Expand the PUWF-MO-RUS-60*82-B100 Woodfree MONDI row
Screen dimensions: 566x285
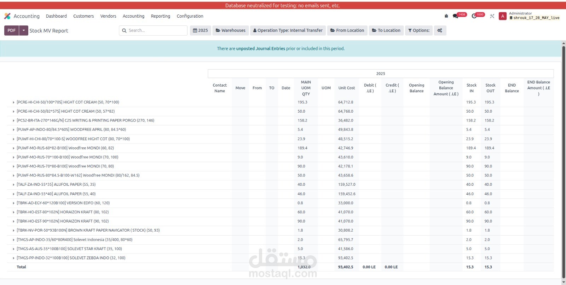[13, 148]
